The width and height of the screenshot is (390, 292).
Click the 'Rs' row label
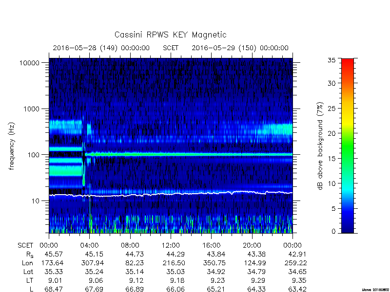pos(30,255)
